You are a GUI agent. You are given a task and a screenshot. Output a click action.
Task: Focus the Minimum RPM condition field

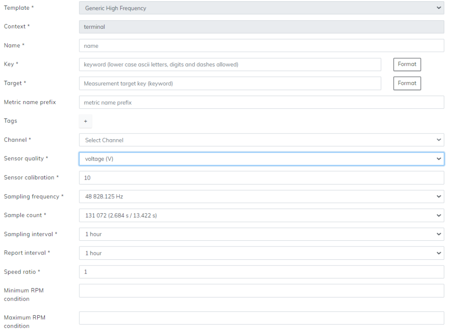coord(261,291)
